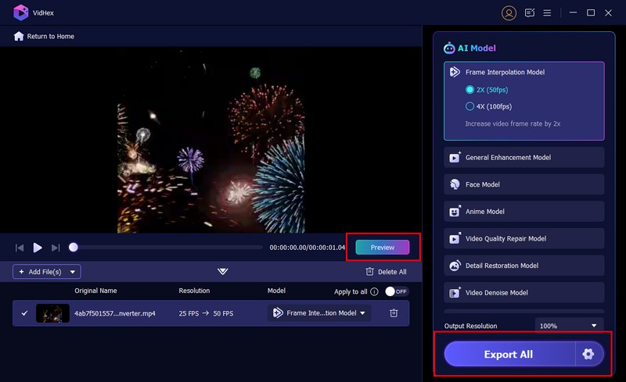Open the hamburger menu in title bar
This screenshot has height=382, width=626.
click(x=548, y=12)
